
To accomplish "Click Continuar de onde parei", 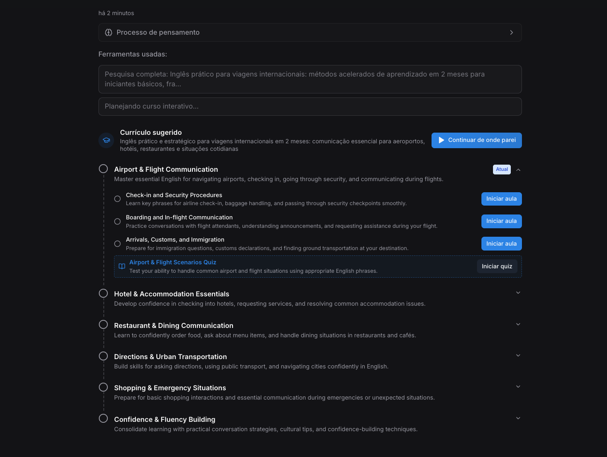I will point(476,140).
